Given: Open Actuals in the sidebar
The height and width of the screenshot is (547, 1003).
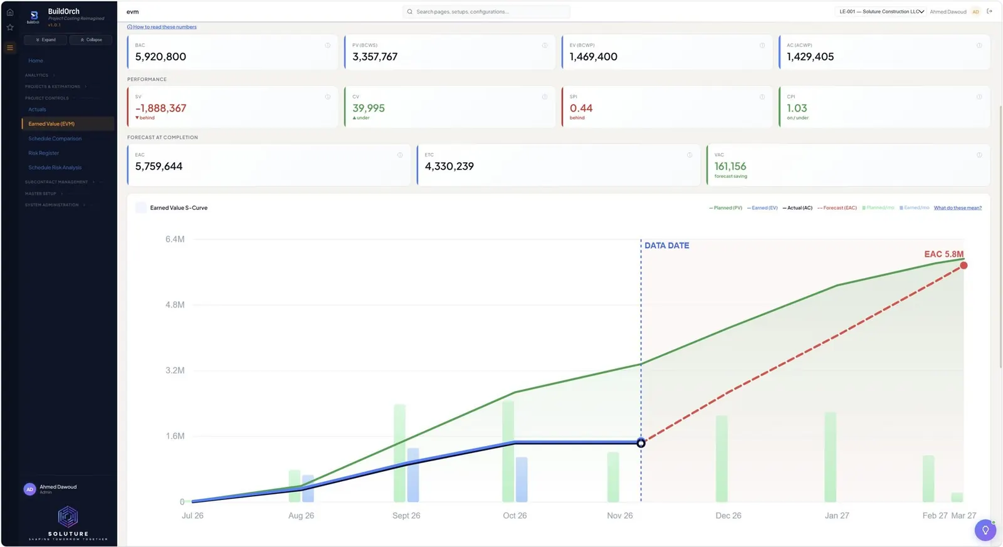Looking at the screenshot, I should [37, 110].
